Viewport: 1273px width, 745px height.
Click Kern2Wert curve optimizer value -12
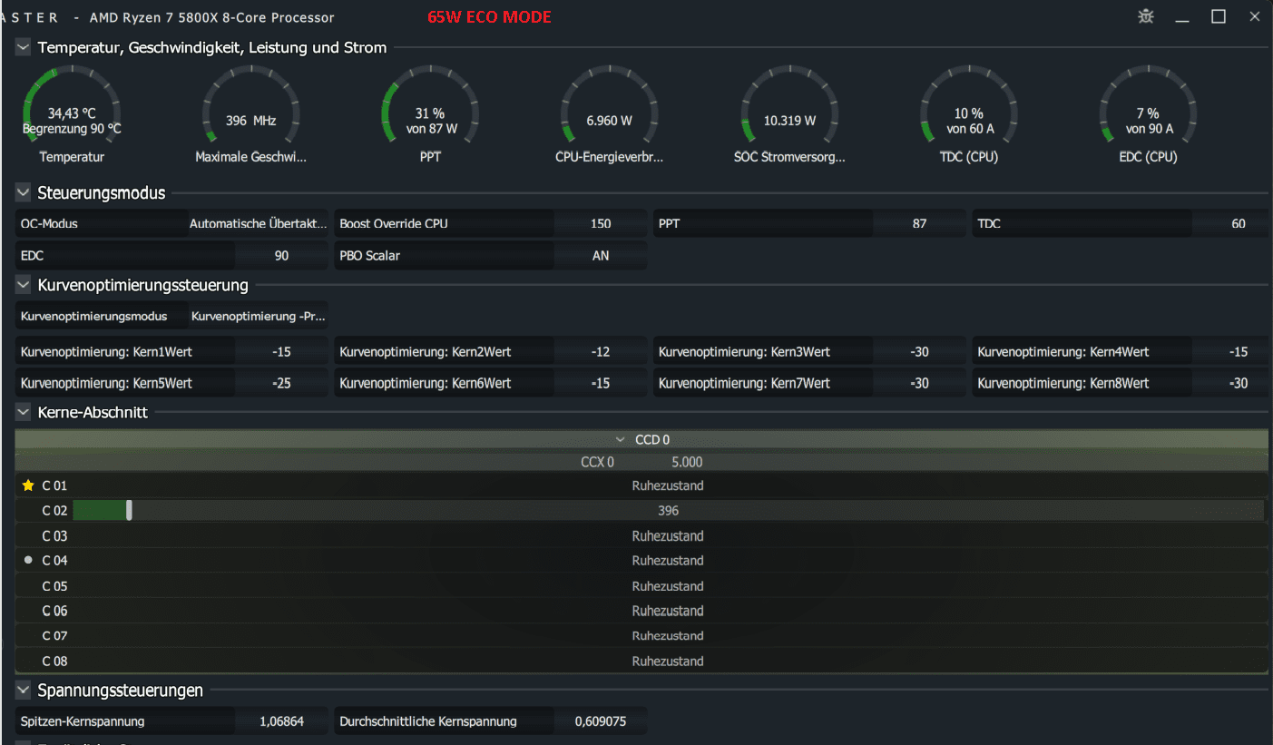[601, 352]
